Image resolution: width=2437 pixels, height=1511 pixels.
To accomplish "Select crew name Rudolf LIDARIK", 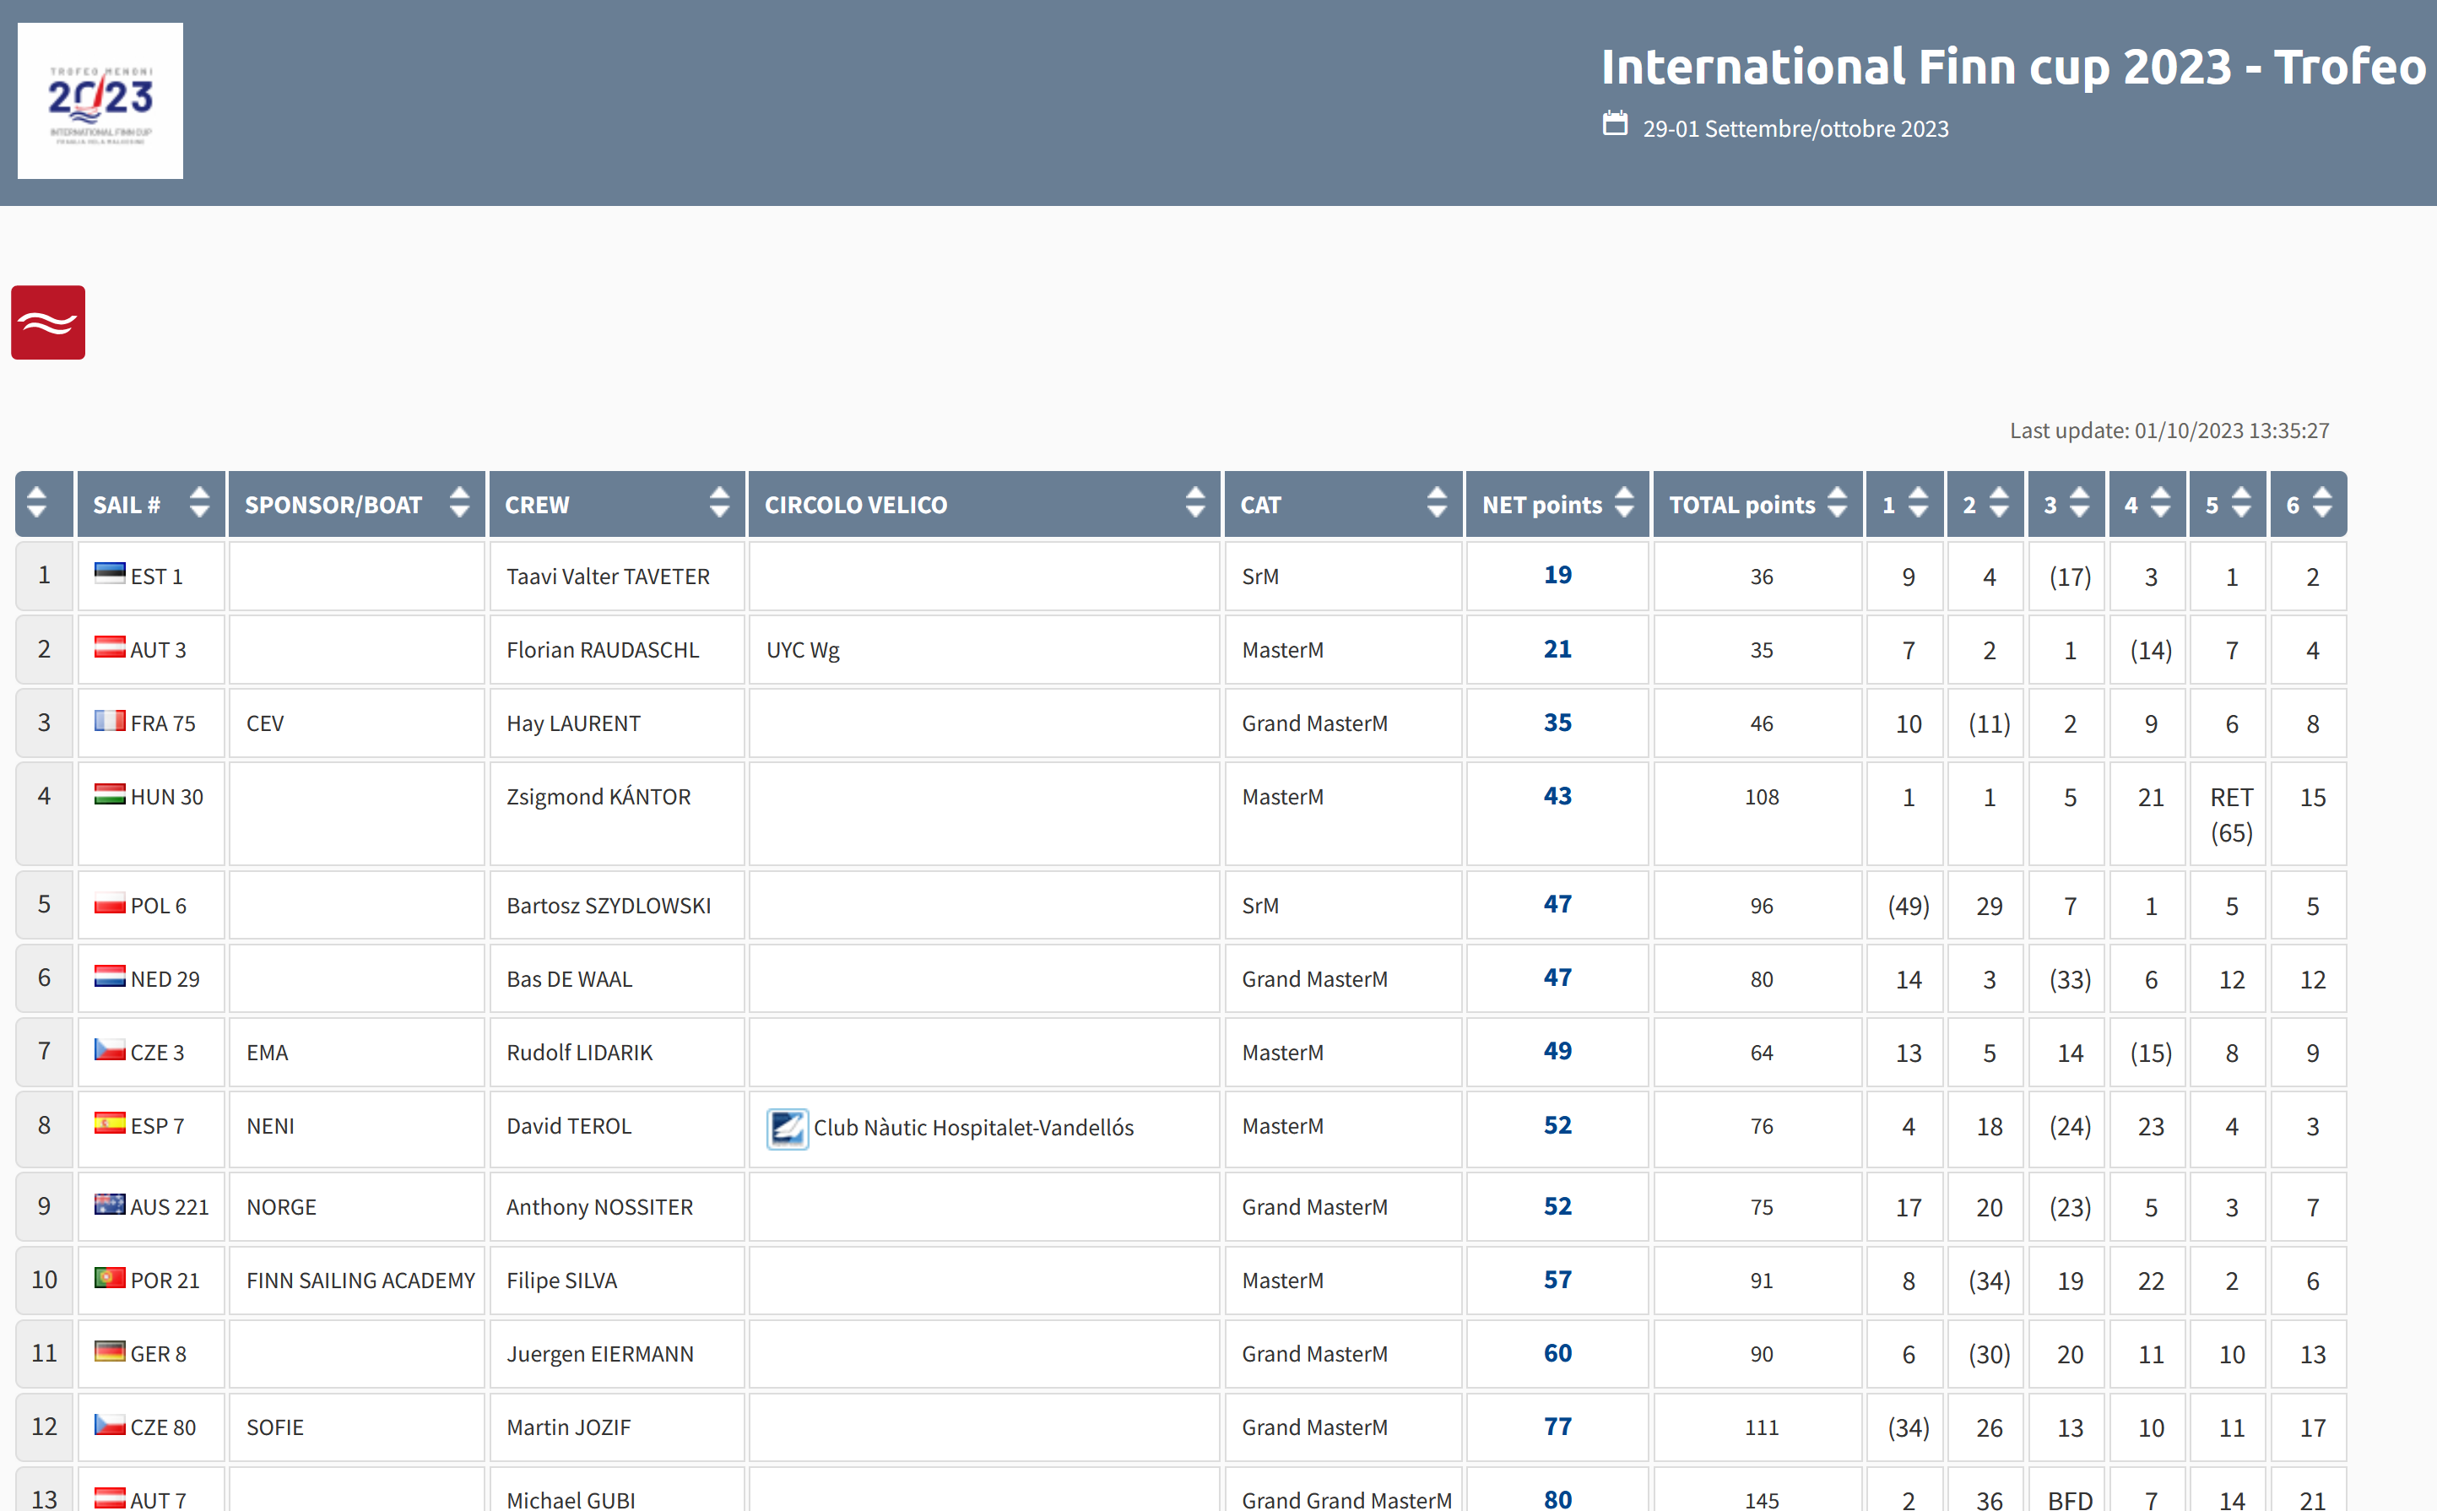I will 580,1053.
